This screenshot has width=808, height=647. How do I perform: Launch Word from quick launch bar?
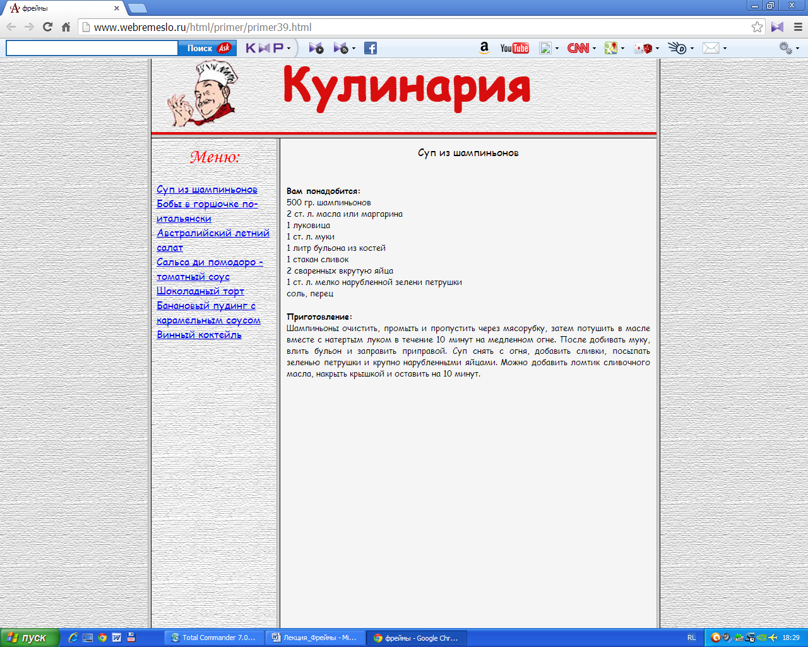pos(117,638)
